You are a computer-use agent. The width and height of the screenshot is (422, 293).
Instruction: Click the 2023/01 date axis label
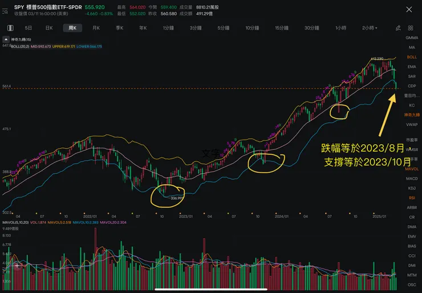click(x=186, y=216)
